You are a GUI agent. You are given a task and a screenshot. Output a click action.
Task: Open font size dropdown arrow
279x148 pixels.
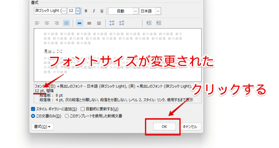[x=78, y=11]
